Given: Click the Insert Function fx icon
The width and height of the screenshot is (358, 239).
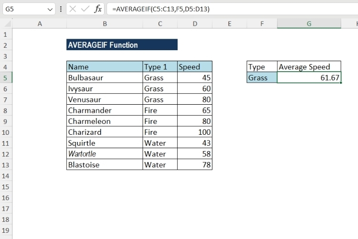Looking at the screenshot, I should 98,9.
